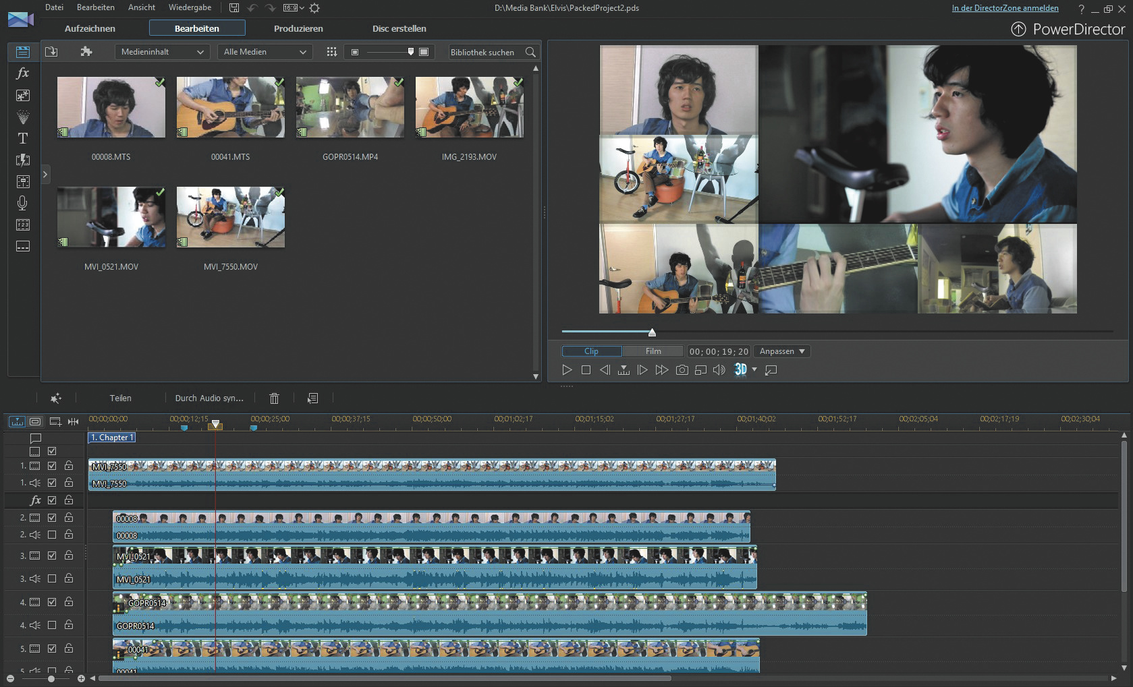Open the Anpassen preview size dropdown
Viewport: 1133px width, 687px height.
tap(781, 351)
